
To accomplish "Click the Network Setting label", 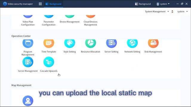I will pyautogui.click(x=132, y=52).
